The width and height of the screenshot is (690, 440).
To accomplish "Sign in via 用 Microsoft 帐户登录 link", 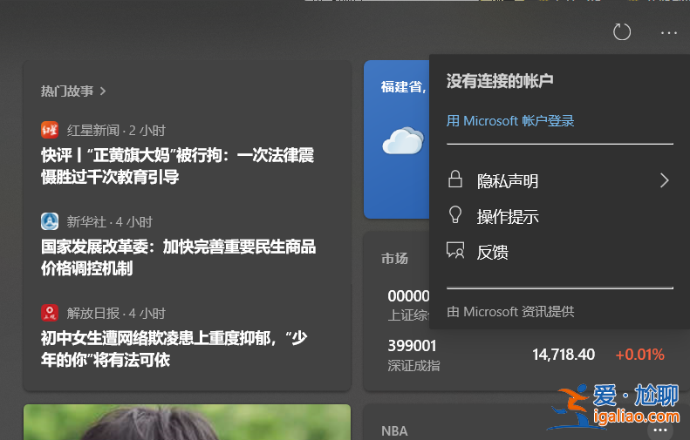I will pos(510,121).
